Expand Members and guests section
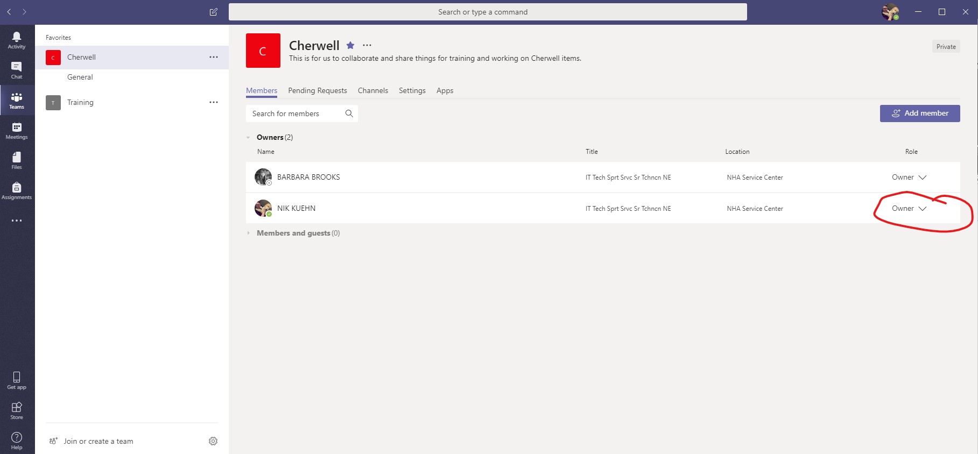Viewport: 978px width, 454px height. click(x=248, y=233)
